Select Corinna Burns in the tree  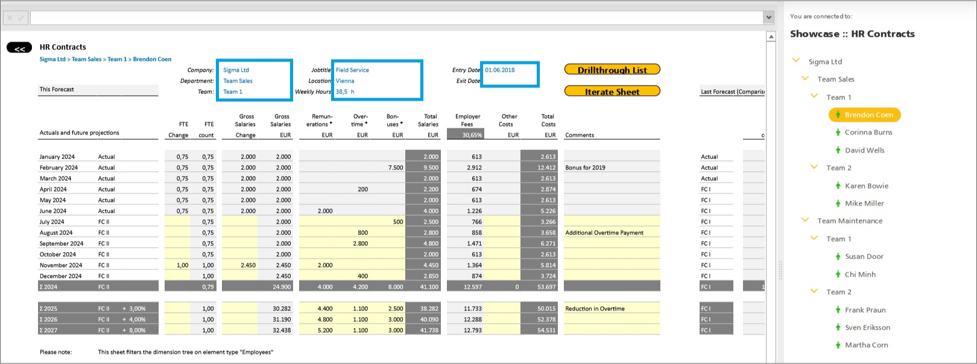868,132
